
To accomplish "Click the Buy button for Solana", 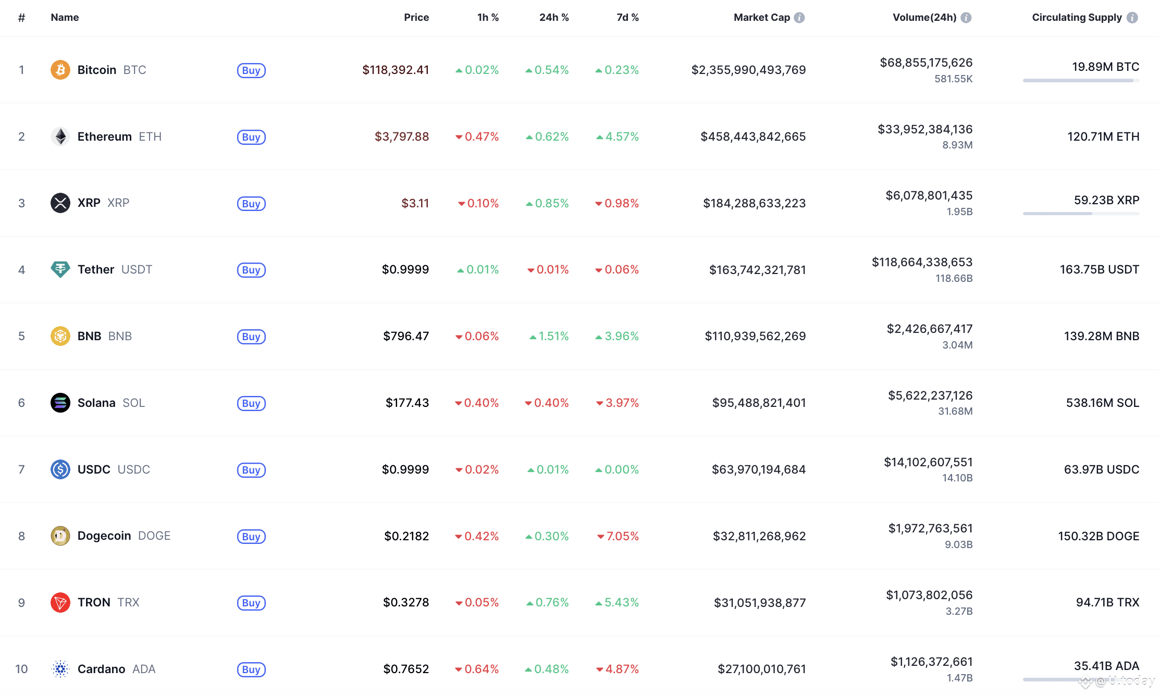I will pyautogui.click(x=251, y=403).
